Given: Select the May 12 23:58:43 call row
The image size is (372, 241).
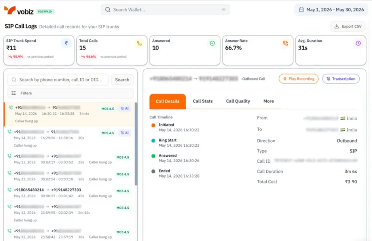Looking at the screenshot, I should 69,234.
